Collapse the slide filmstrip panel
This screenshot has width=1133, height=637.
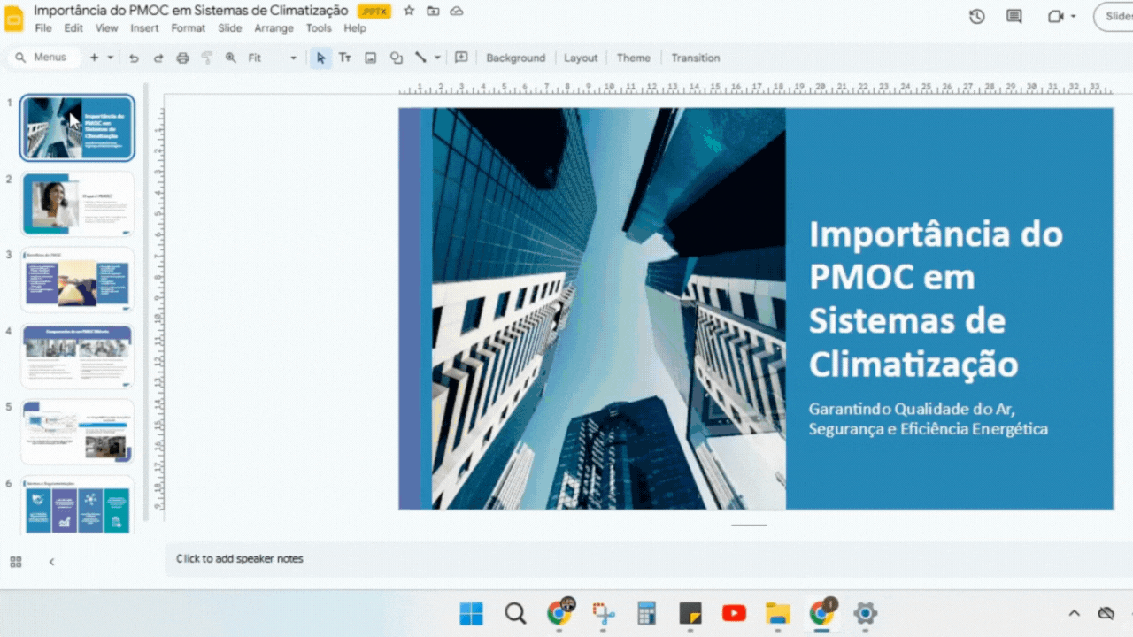tap(51, 562)
